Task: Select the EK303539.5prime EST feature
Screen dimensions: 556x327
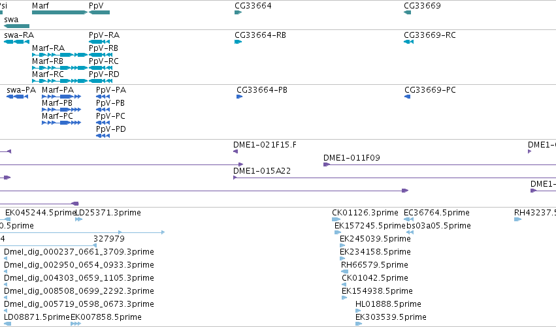Action: click(359, 324)
